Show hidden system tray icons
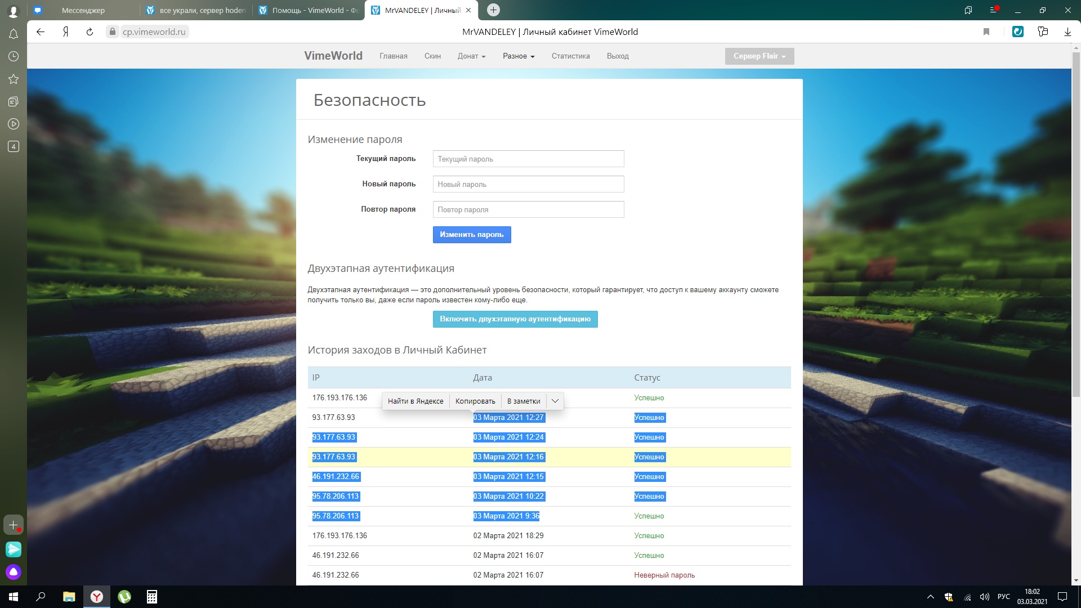This screenshot has width=1081, height=608. point(930,597)
